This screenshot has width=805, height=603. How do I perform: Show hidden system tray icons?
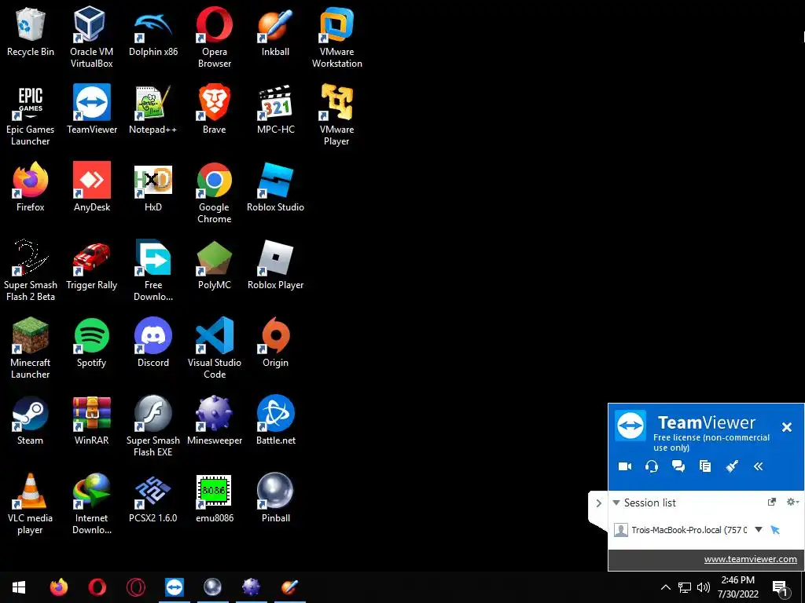(665, 587)
